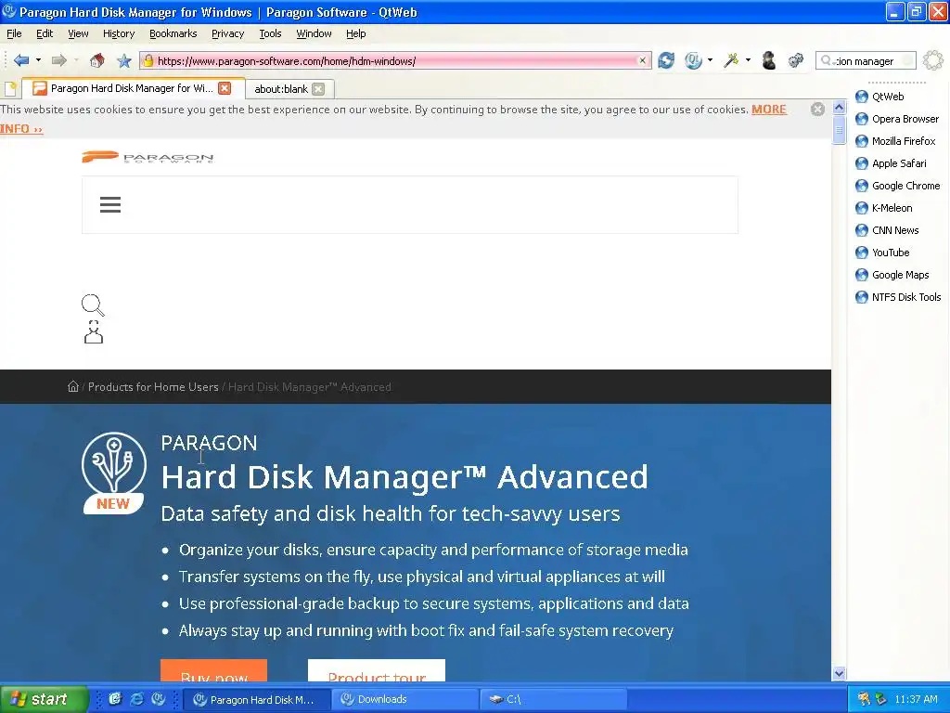This screenshot has height=713, width=950.
Task: Switch to Downloads taskbar window
Action: 404,699
